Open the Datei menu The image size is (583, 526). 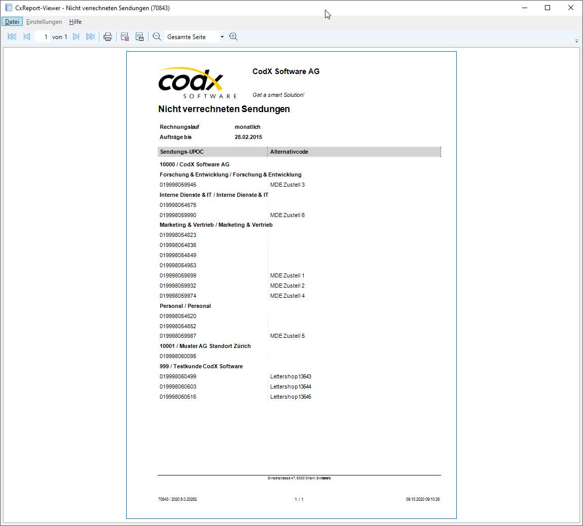12,22
